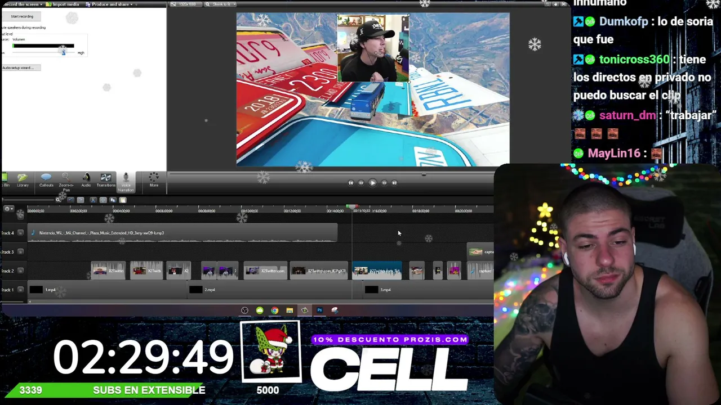
Task: Click the Copy icon in timeline toolbar
Action: tap(113, 200)
